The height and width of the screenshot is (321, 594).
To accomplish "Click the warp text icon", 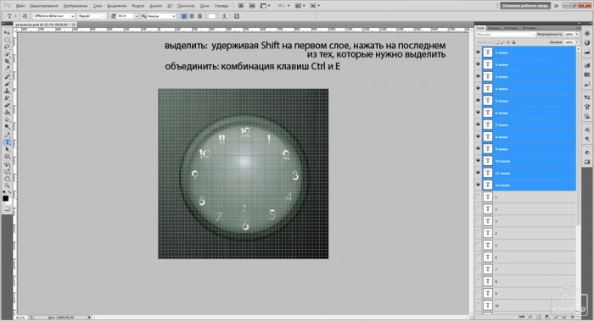I will pyautogui.click(x=224, y=16).
